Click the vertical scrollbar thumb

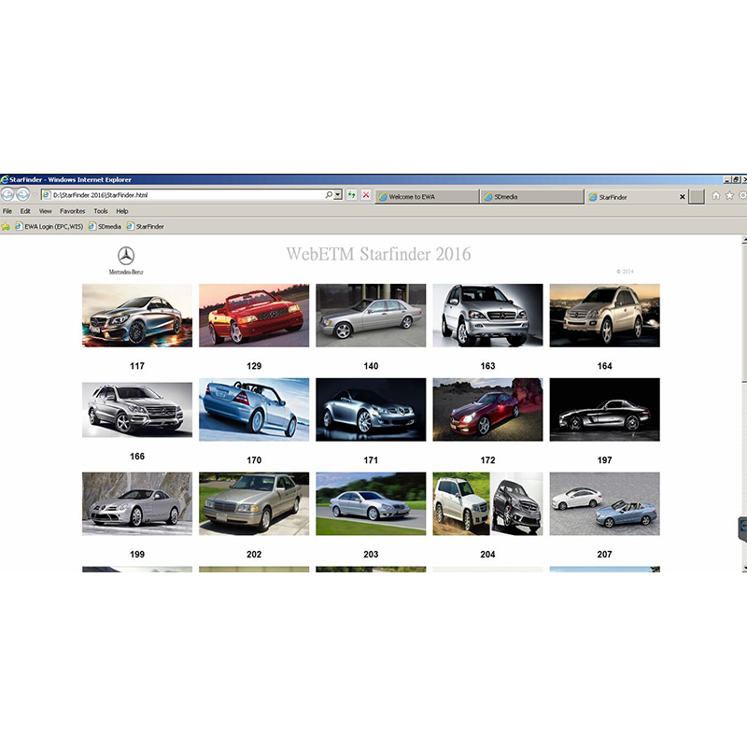[744, 312]
